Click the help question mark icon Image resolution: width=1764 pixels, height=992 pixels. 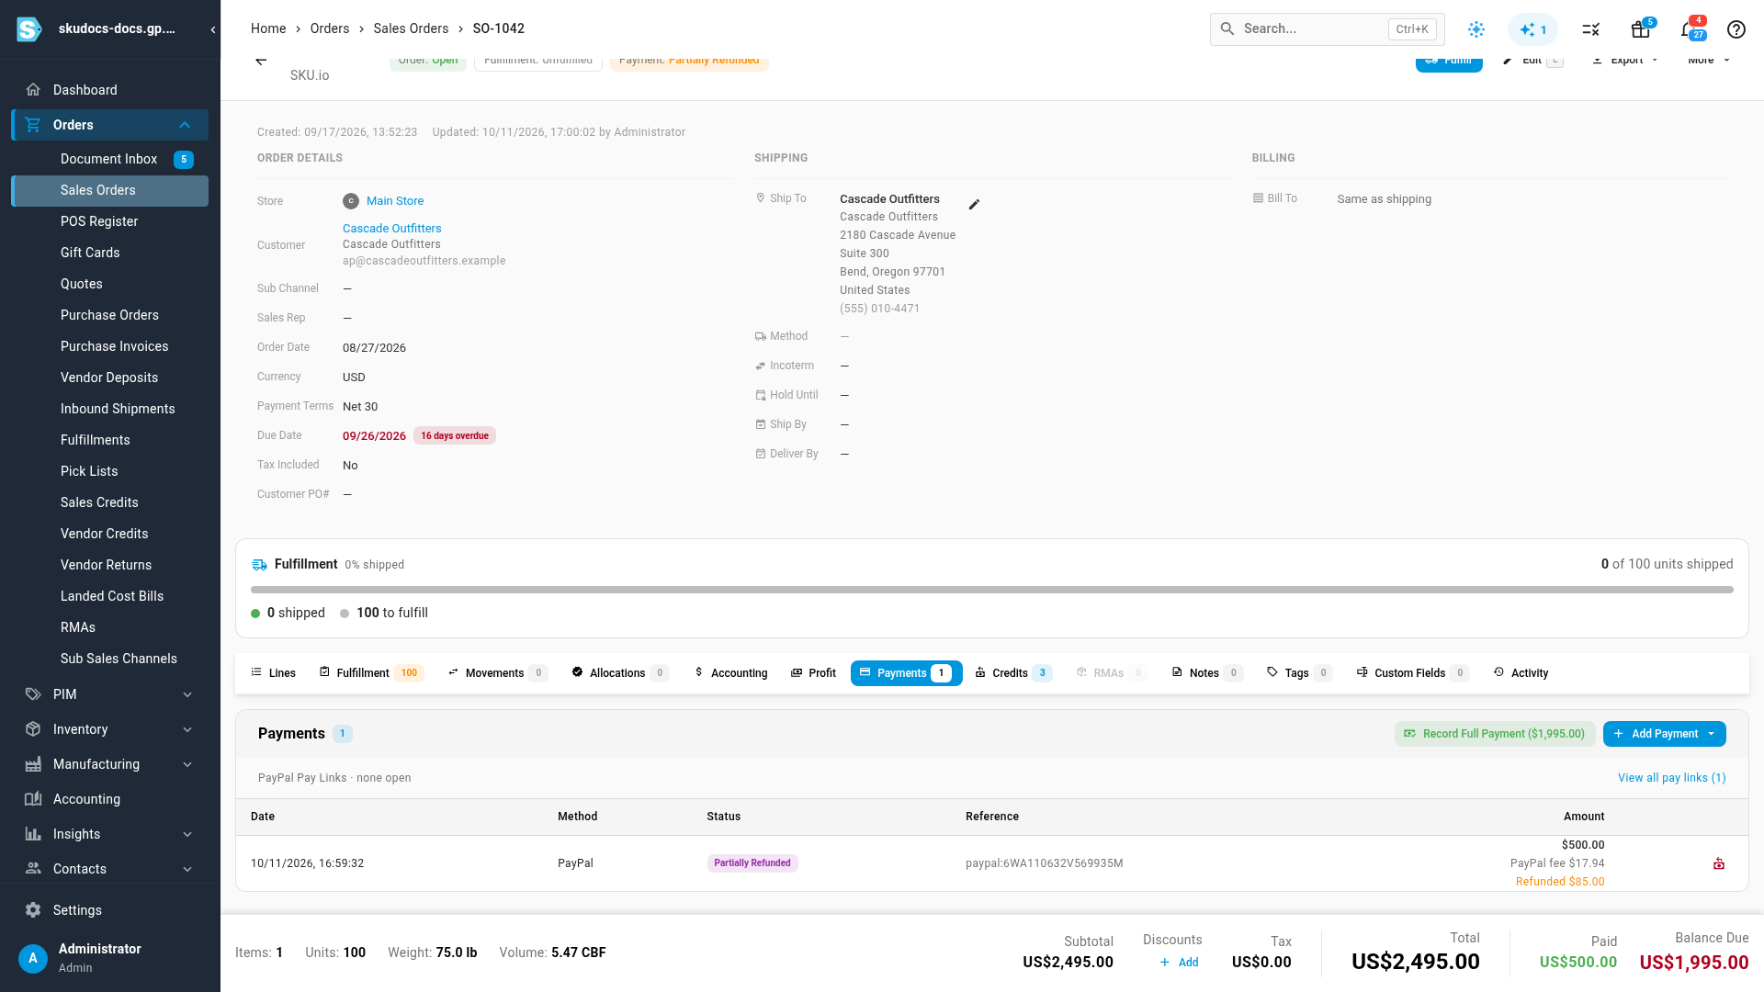[x=1736, y=29]
